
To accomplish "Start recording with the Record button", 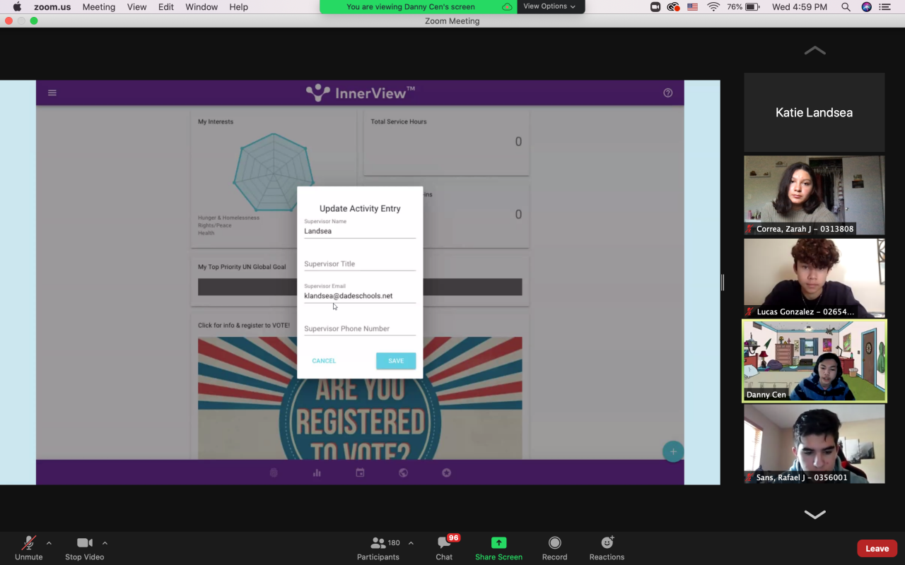I will point(554,547).
